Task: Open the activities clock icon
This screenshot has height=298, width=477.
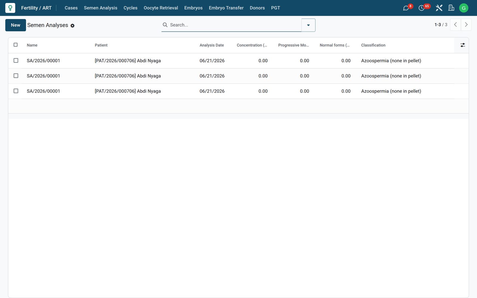Action: click(421, 8)
